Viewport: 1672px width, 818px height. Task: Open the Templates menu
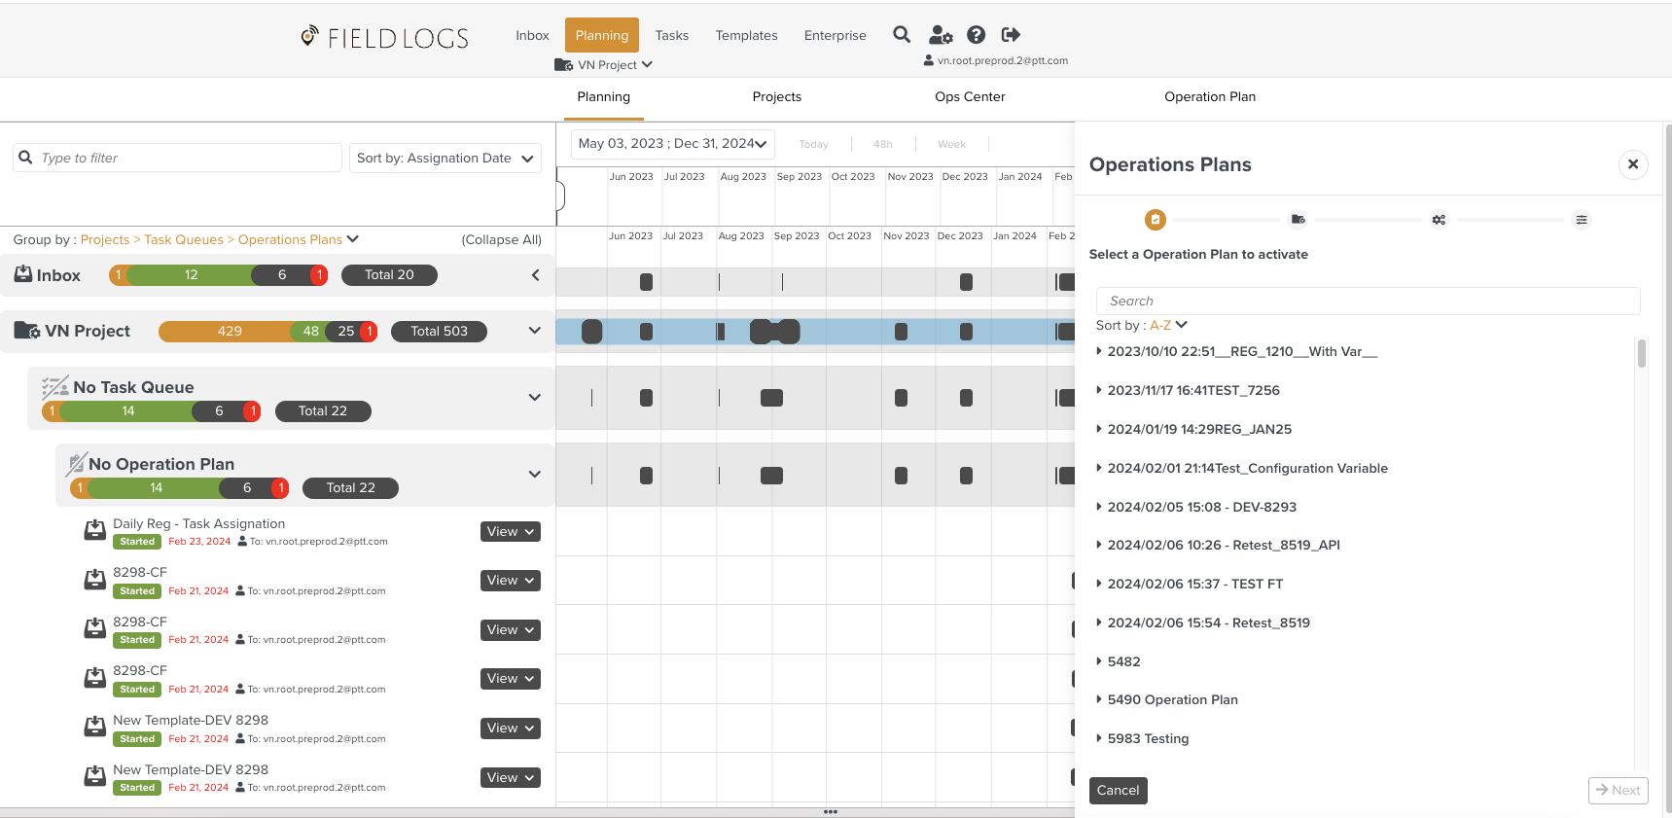(746, 36)
